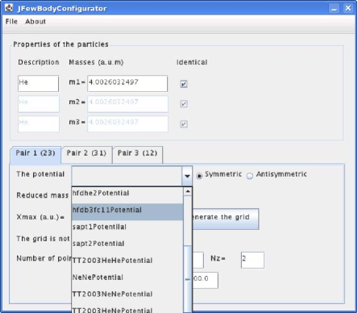The height and width of the screenshot is (313, 358).
Task: Click the m1 mass input field
Action: [127, 83]
